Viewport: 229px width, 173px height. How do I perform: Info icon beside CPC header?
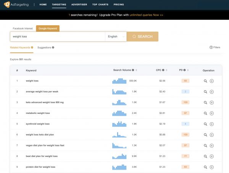163,70
